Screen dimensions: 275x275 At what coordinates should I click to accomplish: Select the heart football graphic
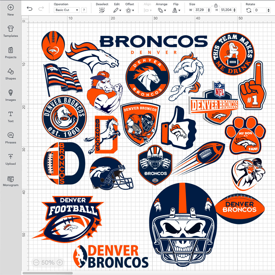53,46
